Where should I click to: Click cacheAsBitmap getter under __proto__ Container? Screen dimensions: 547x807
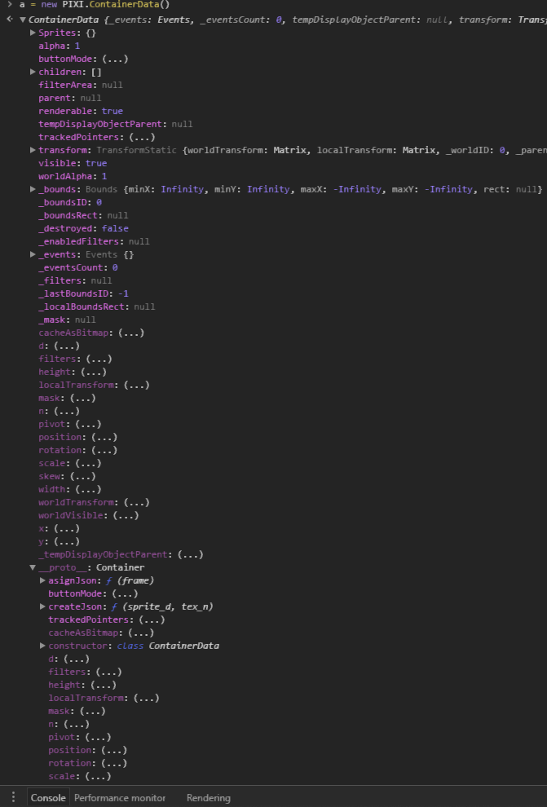tap(141, 633)
